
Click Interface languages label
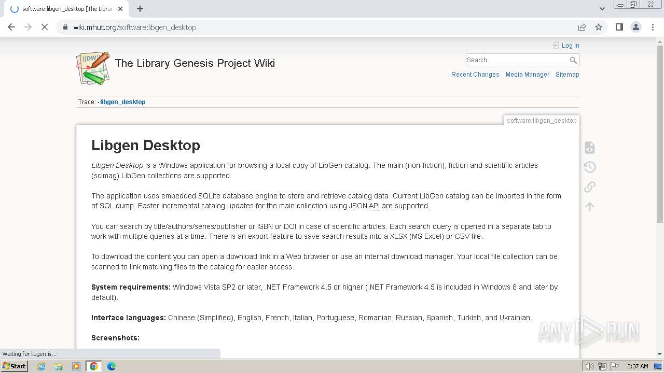[x=129, y=318]
